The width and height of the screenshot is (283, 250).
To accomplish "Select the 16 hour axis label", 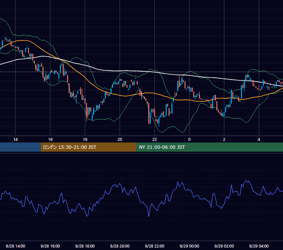I will point(50,140).
